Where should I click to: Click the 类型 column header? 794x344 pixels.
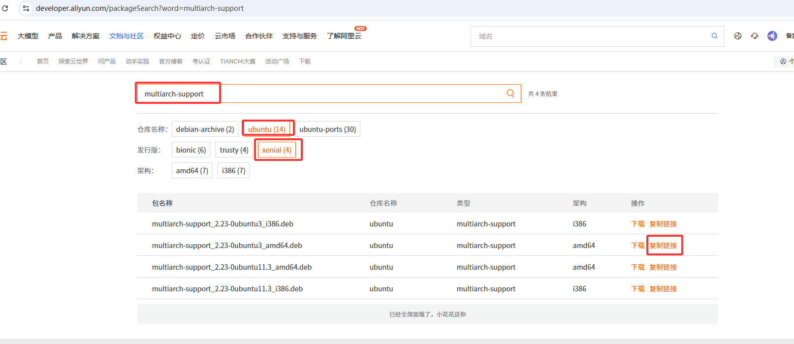[464, 203]
